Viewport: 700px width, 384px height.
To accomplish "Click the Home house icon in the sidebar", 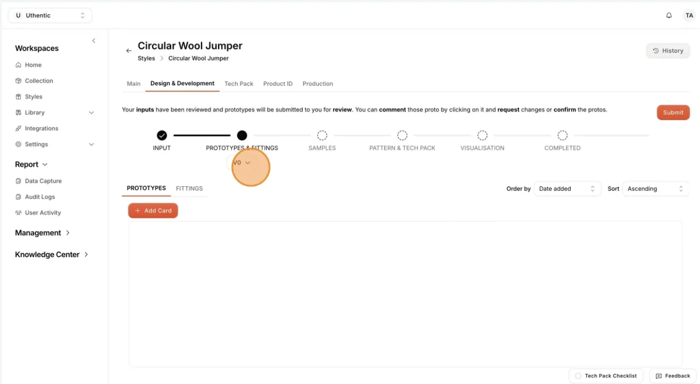I will coord(19,65).
